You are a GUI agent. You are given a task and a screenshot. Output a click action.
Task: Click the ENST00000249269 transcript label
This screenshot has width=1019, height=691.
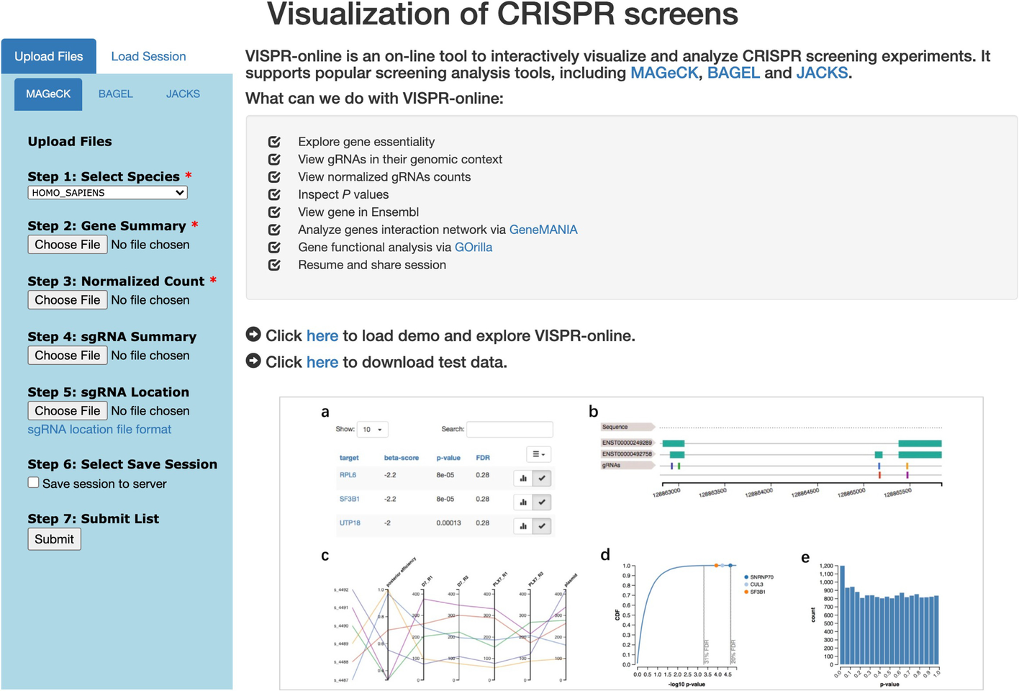coord(627,443)
